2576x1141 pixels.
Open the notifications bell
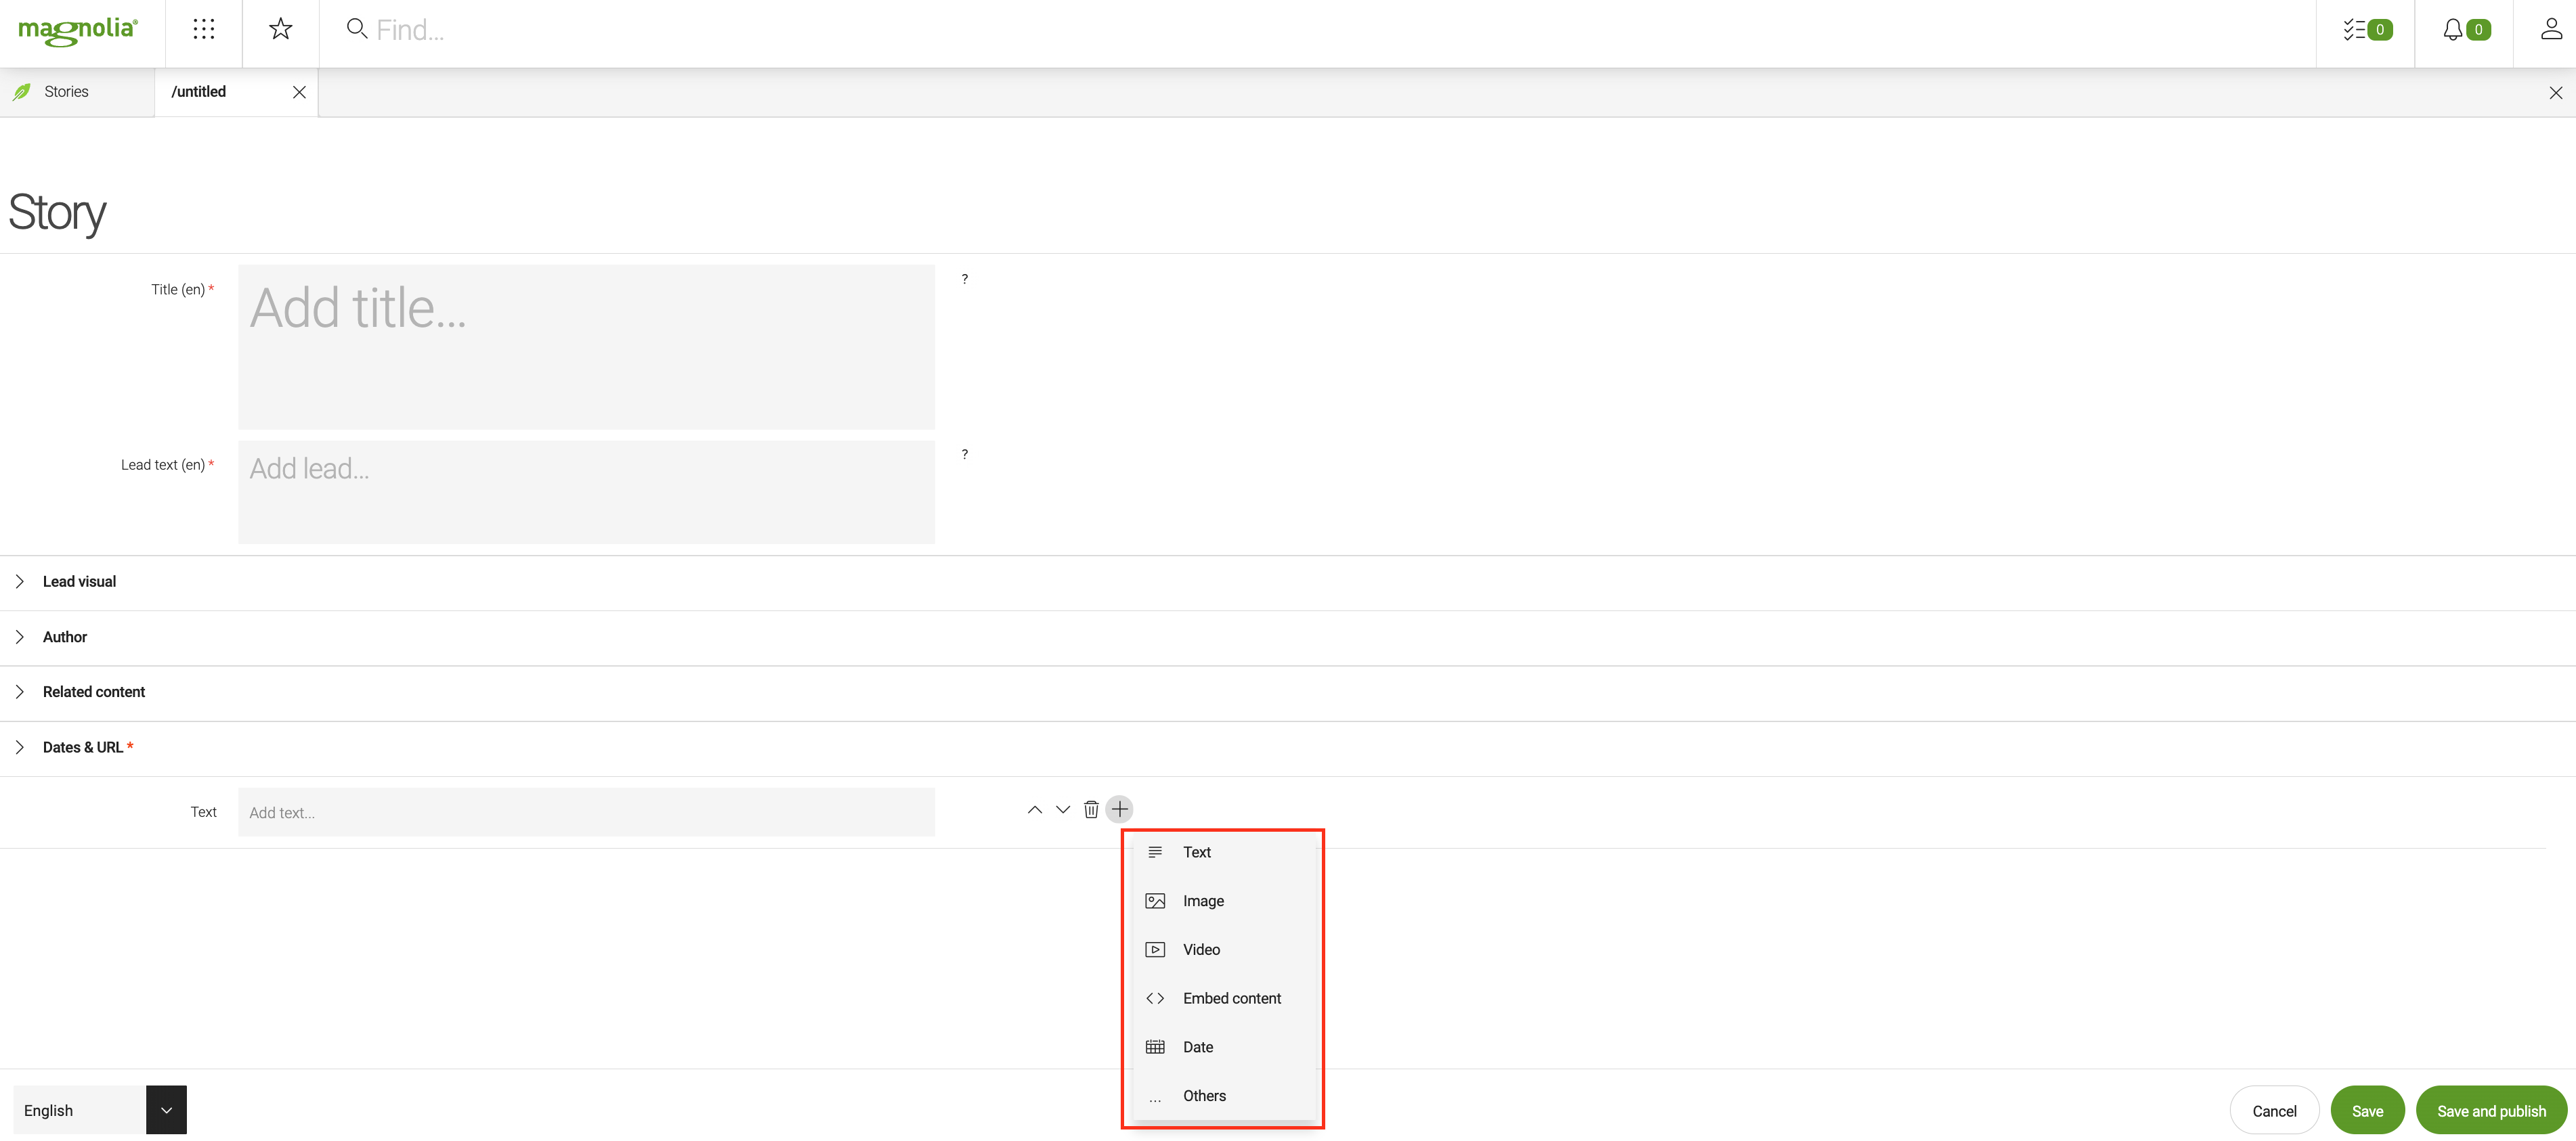pos(2452,30)
